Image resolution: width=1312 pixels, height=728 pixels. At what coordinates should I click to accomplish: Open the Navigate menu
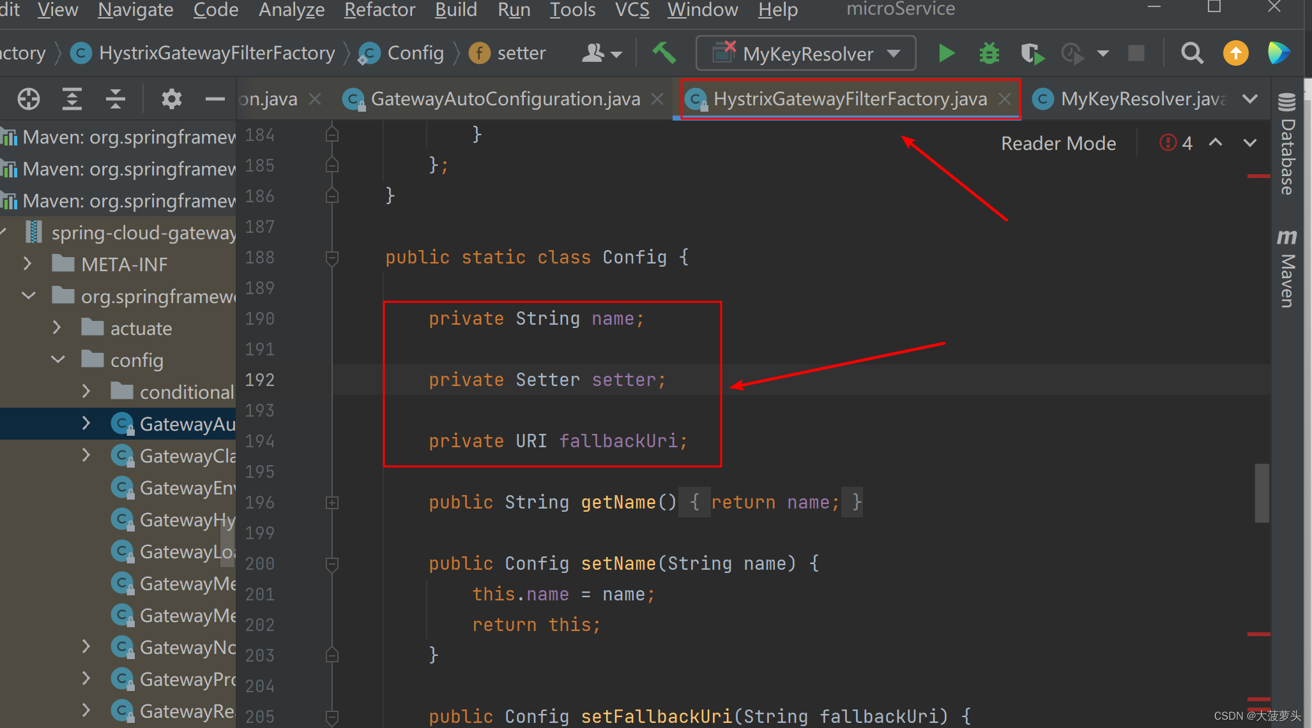point(135,10)
